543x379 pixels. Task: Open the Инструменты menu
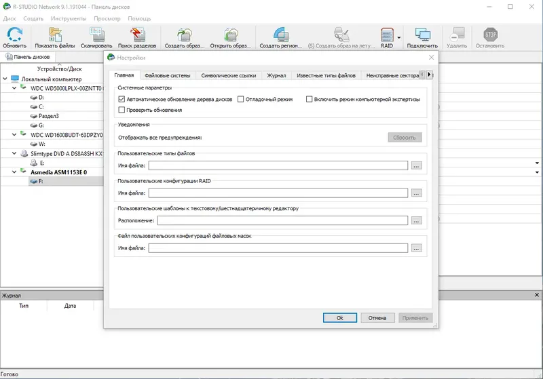point(69,19)
